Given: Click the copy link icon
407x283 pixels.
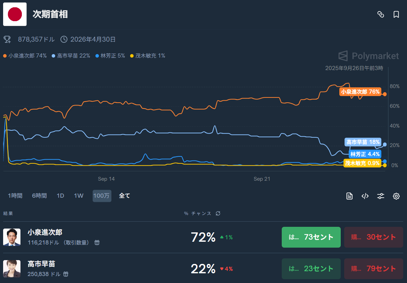Looking at the screenshot, I should tap(381, 14).
